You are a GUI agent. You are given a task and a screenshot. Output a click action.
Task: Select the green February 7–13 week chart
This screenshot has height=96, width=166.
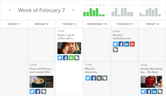pyautogui.click(x=94, y=10)
